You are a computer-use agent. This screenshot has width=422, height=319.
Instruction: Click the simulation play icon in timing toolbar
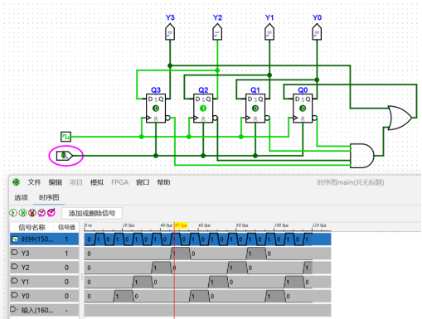13,213
